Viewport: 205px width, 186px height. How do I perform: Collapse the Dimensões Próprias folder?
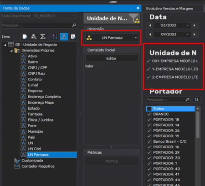11,50
